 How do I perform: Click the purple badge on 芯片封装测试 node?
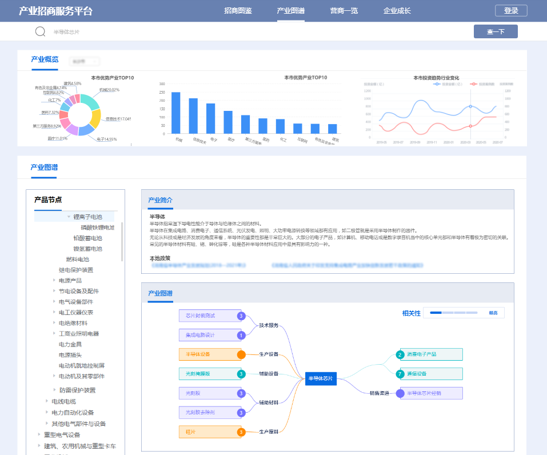(x=241, y=316)
